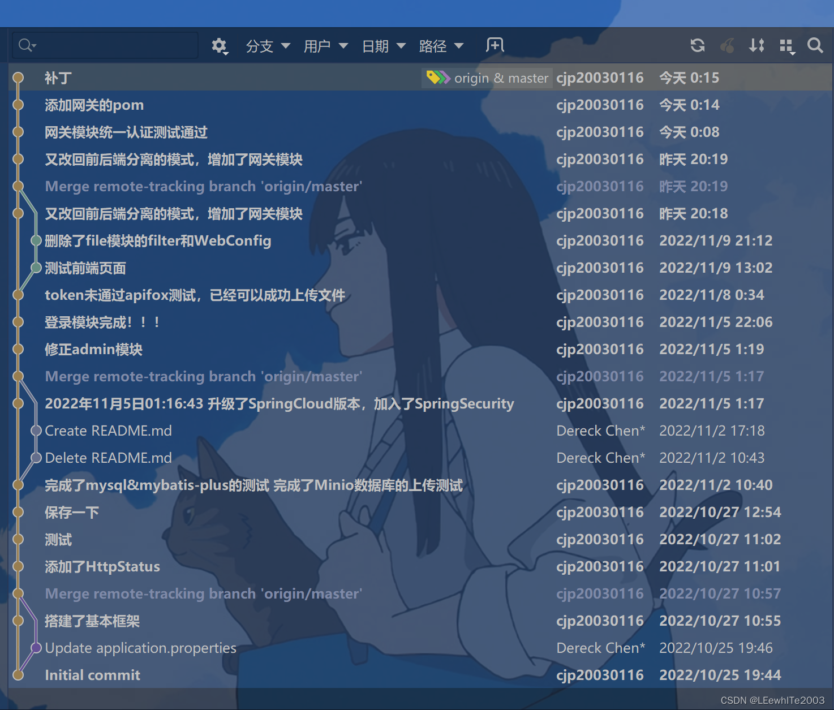Image resolution: width=834 pixels, height=710 pixels.
Task: Select commit "删除了file模块的filter和WebConfig"
Action: (x=420, y=241)
